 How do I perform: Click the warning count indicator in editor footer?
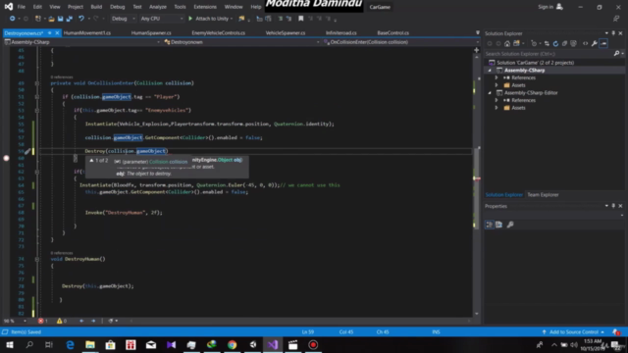62,321
